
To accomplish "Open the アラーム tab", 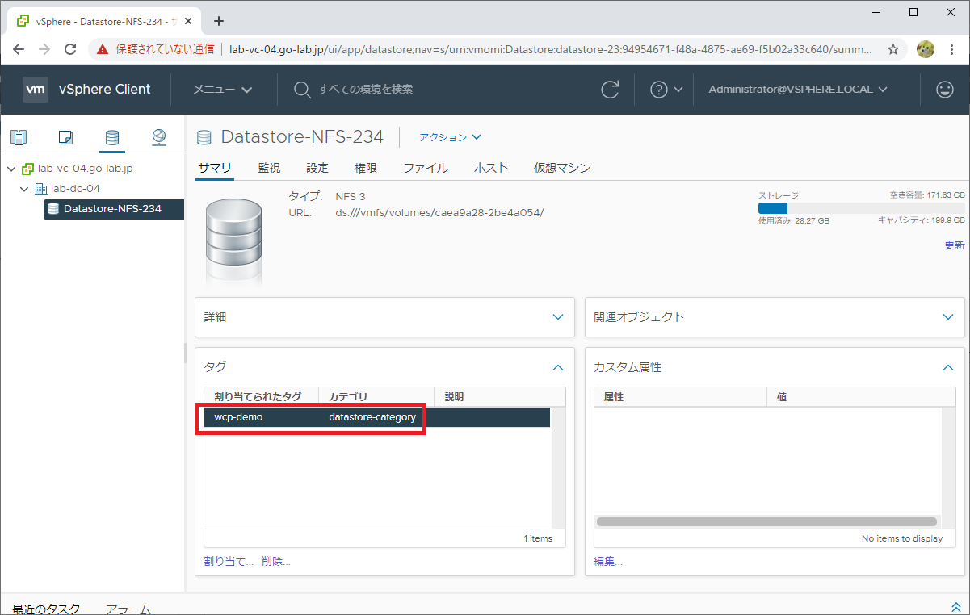I will tap(128, 609).
